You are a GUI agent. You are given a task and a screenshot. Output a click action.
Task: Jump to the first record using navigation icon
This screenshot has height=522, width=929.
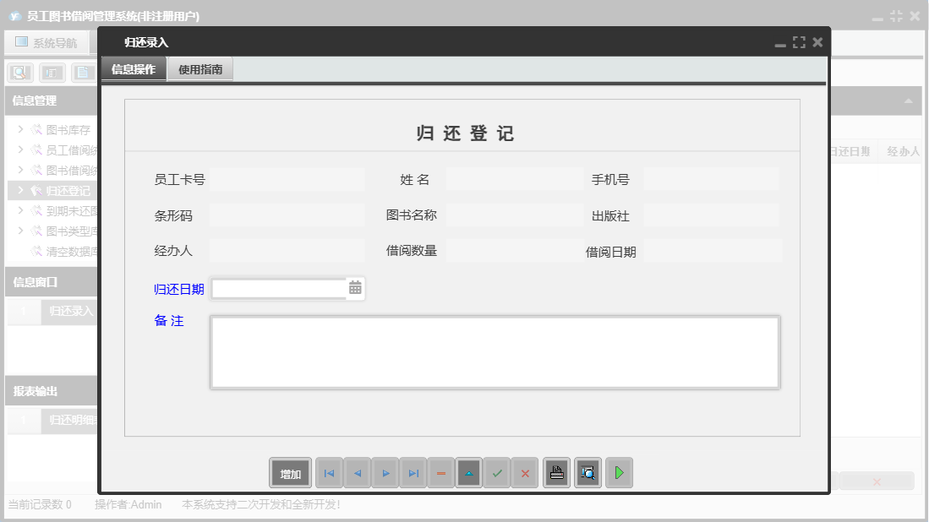click(329, 472)
